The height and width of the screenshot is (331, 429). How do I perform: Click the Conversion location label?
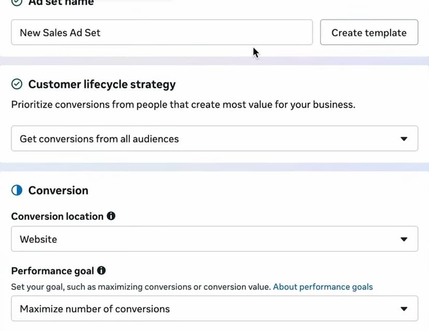point(57,217)
